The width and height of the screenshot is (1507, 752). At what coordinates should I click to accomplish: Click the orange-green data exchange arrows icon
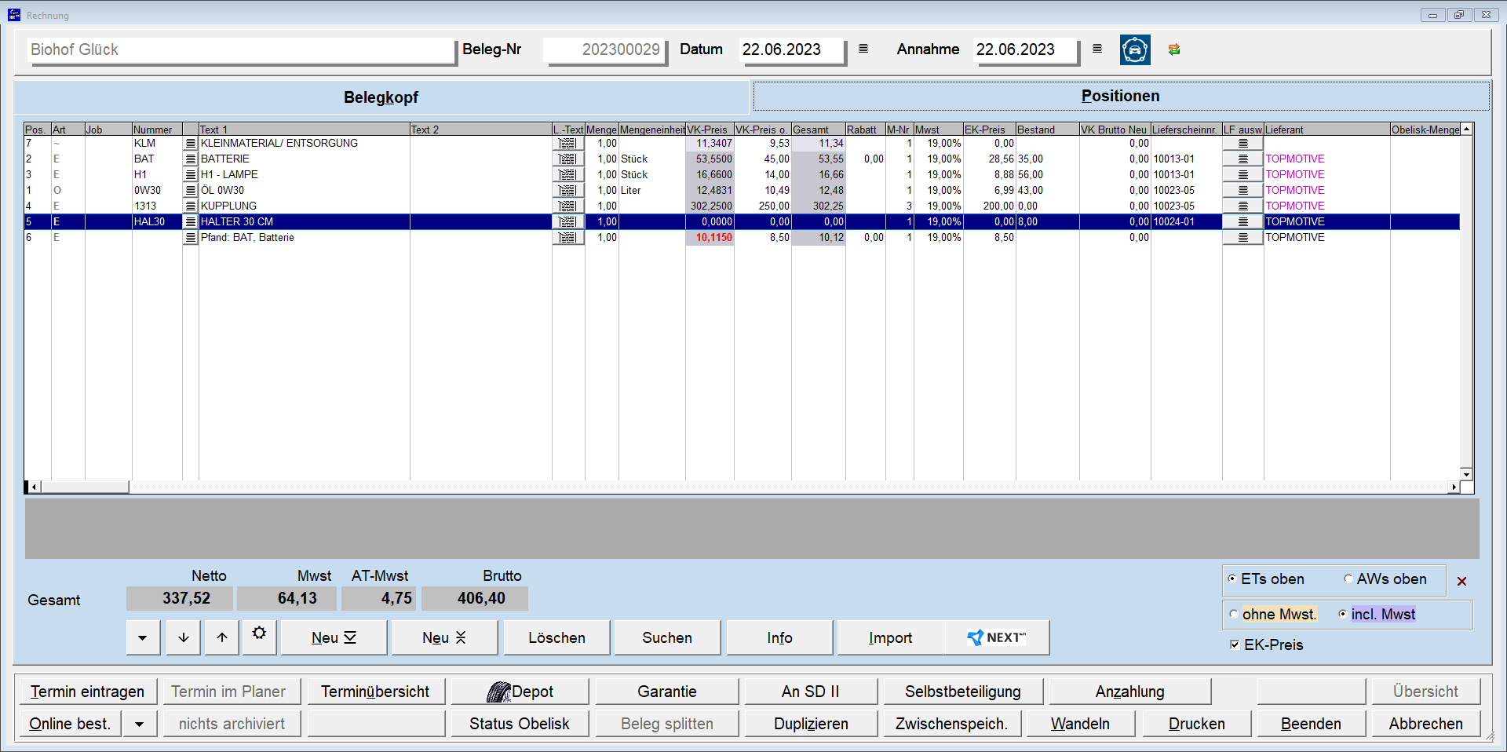tap(1174, 49)
